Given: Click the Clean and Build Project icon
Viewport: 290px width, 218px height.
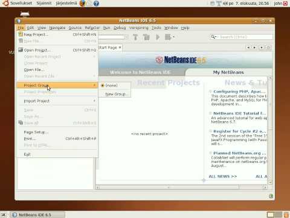Looking at the screenshot, I should [x=146, y=37].
